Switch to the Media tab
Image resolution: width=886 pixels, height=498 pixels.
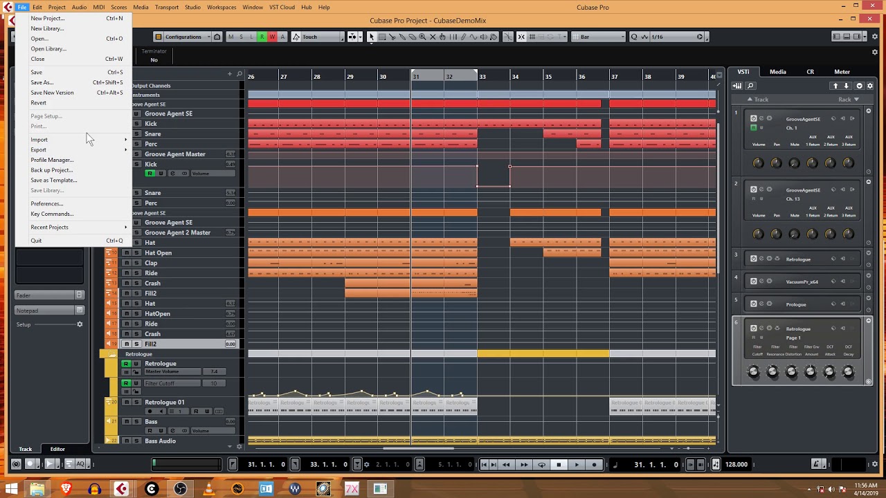(x=778, y=72)
